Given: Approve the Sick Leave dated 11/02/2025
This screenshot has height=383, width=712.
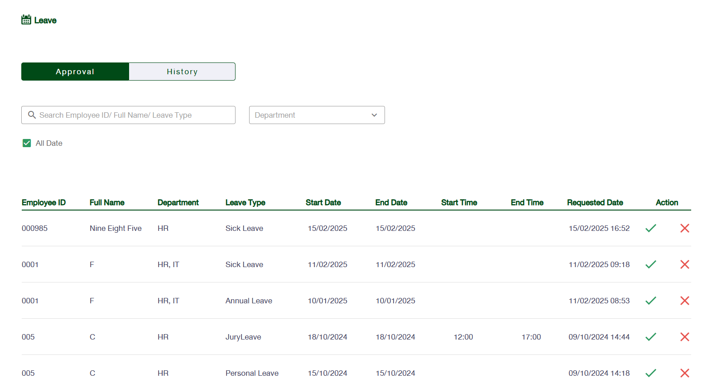Looking at the screenshot, I should pyautogui.click(x=651, y=264).
